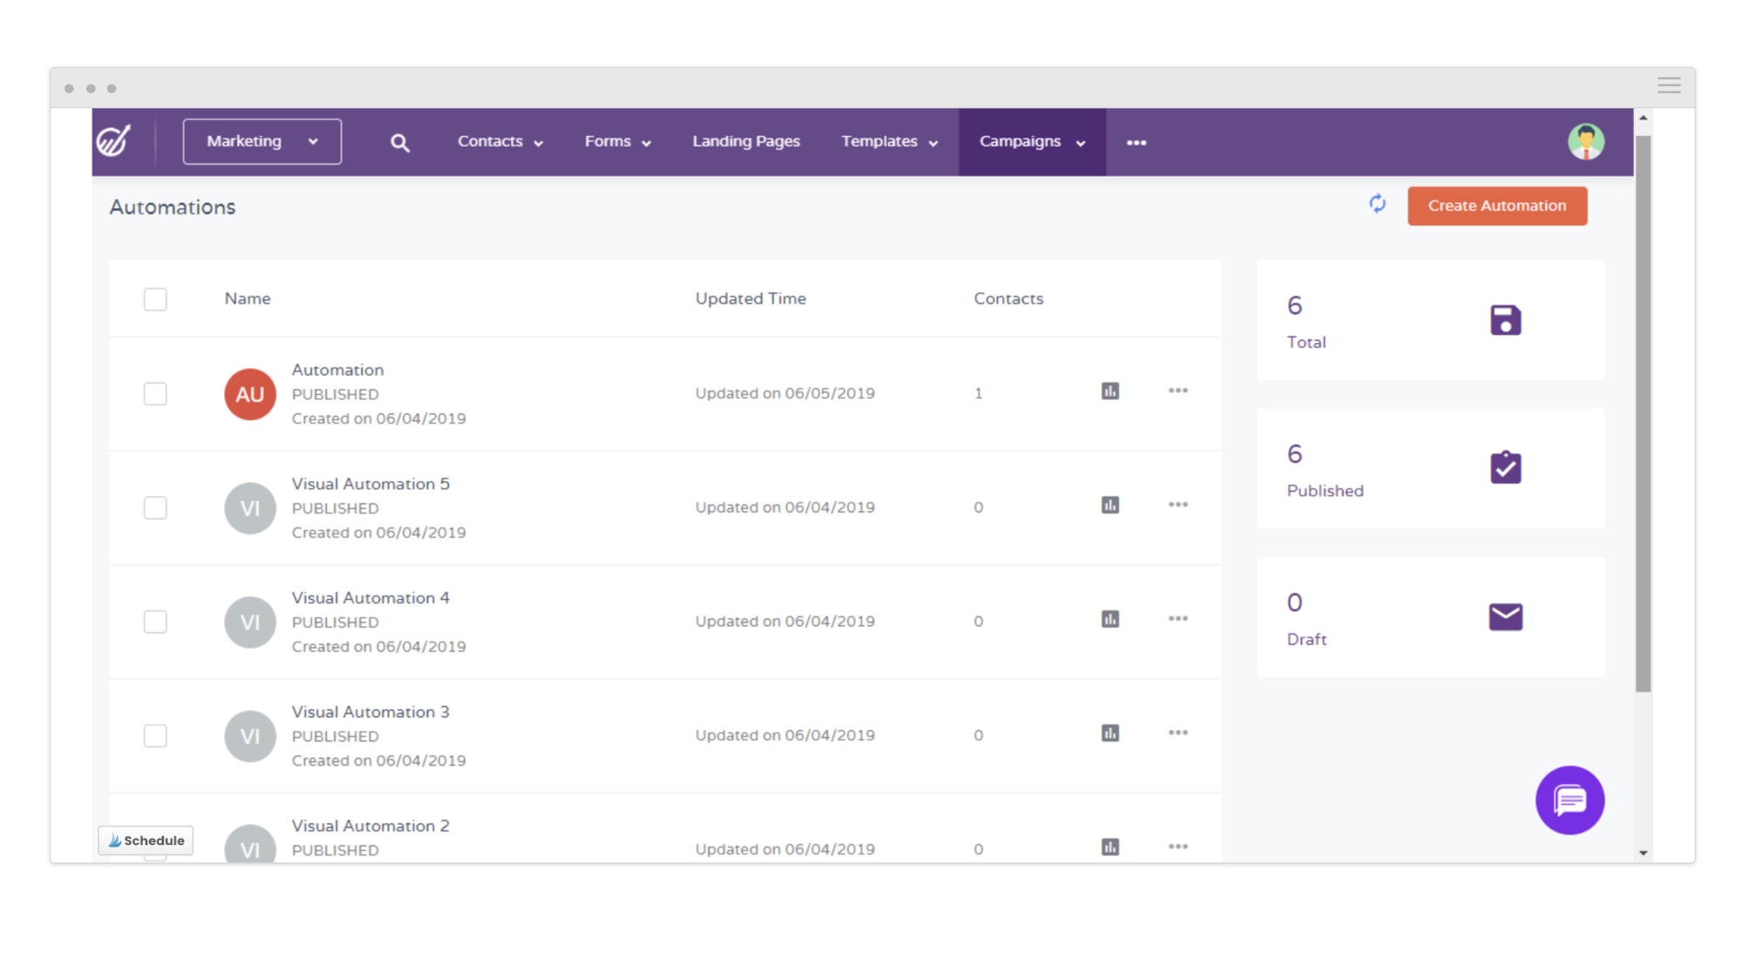This screenshot has height=953, width=1743.
Task: Click the scrollbar up arrow
Action: pyautogui.click(x=1643, y=118)
